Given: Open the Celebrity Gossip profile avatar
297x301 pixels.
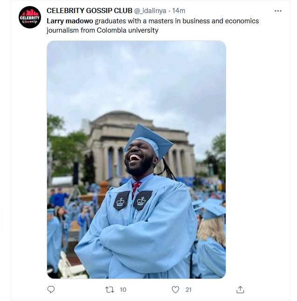Looking at the screenshot, I should click(x=30, y=17).
